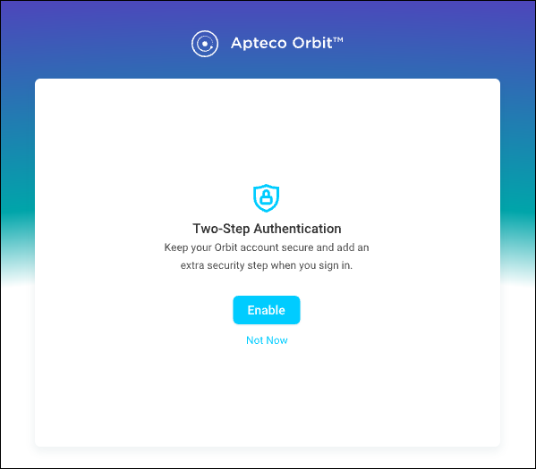Click the word Authentication in the heading
Screen dimensions: 536x469
point(297,229)
